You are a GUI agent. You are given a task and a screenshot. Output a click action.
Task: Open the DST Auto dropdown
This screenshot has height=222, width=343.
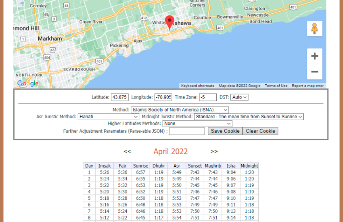239,97
